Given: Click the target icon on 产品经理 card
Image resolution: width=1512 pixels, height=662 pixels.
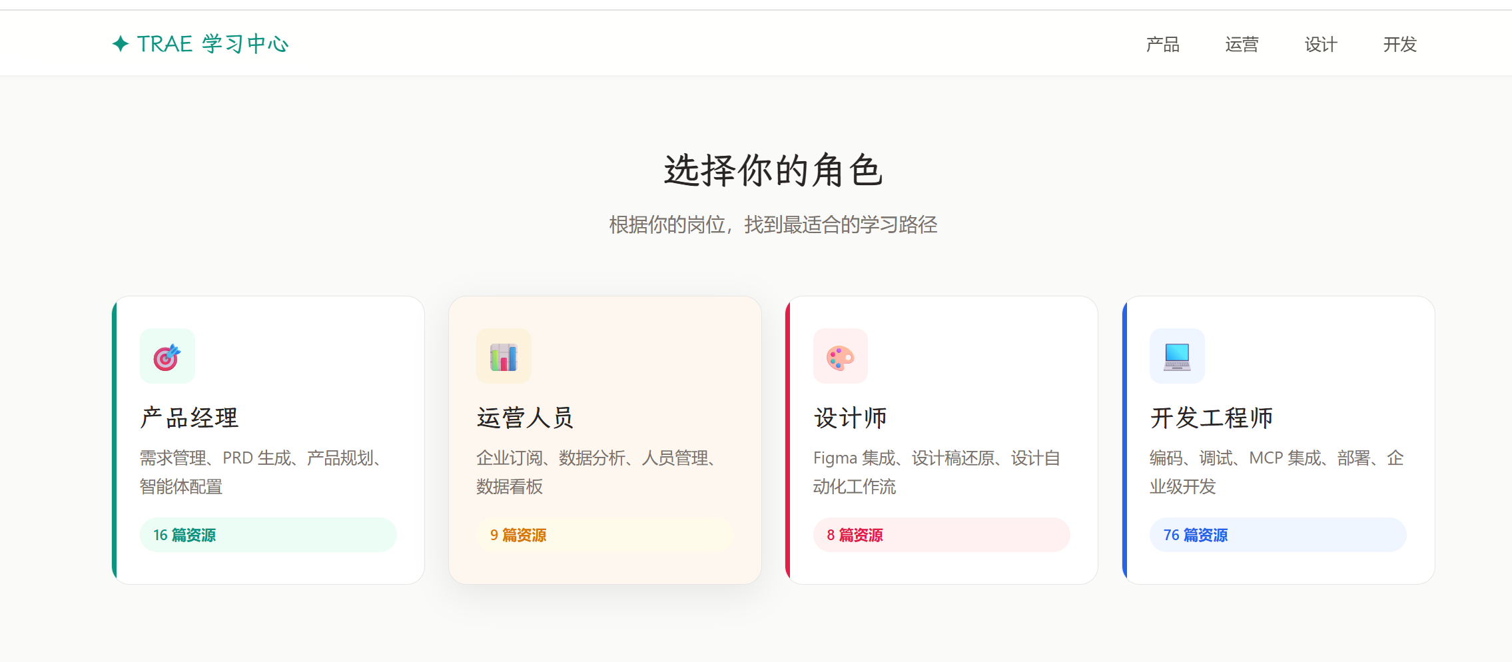Looking at the screenshot, I should (167, 356).
